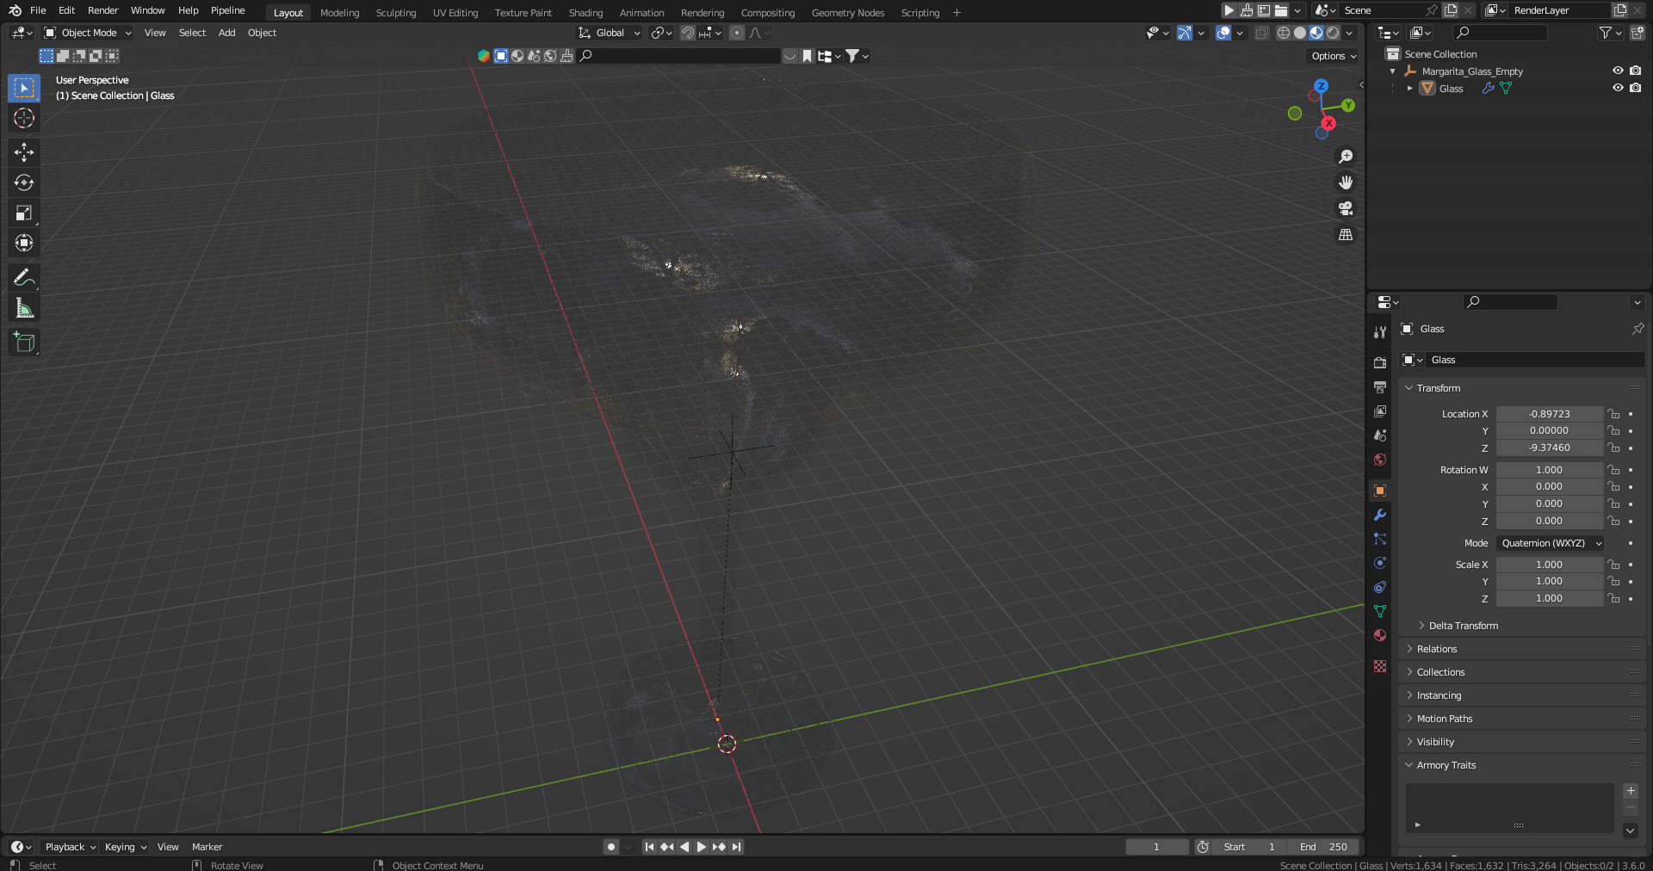Open the Tool properties tab
Screen dimensions: 1653x871
[1380, 331]
